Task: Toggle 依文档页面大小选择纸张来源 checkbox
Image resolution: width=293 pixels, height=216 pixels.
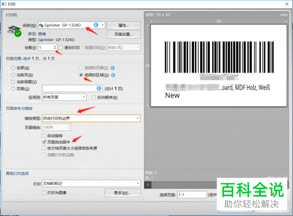Action: [44, 148]
